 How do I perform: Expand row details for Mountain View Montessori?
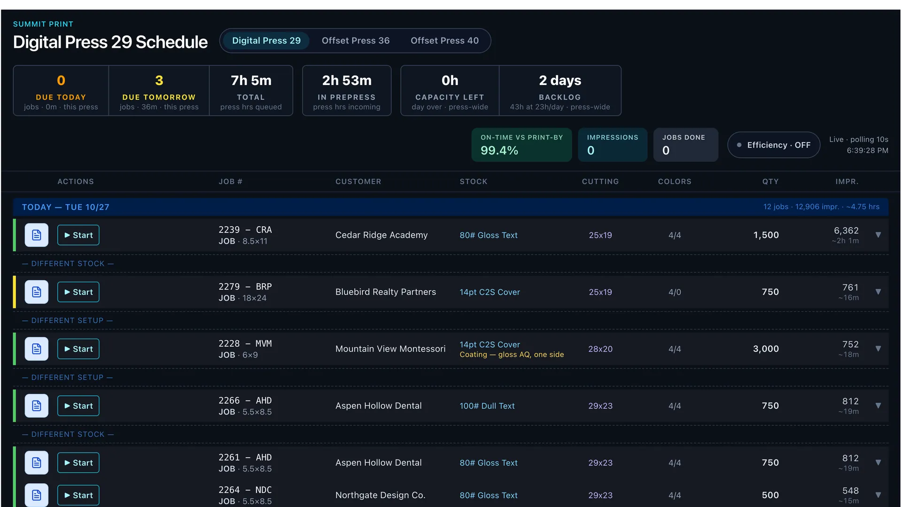(x=878, y=348)
